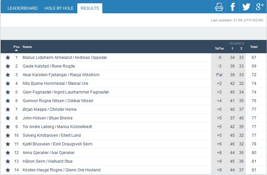The width and height of the screenshot is (267, 175).
Task: Switch to the Leaderboard tab
Action: 23,8
